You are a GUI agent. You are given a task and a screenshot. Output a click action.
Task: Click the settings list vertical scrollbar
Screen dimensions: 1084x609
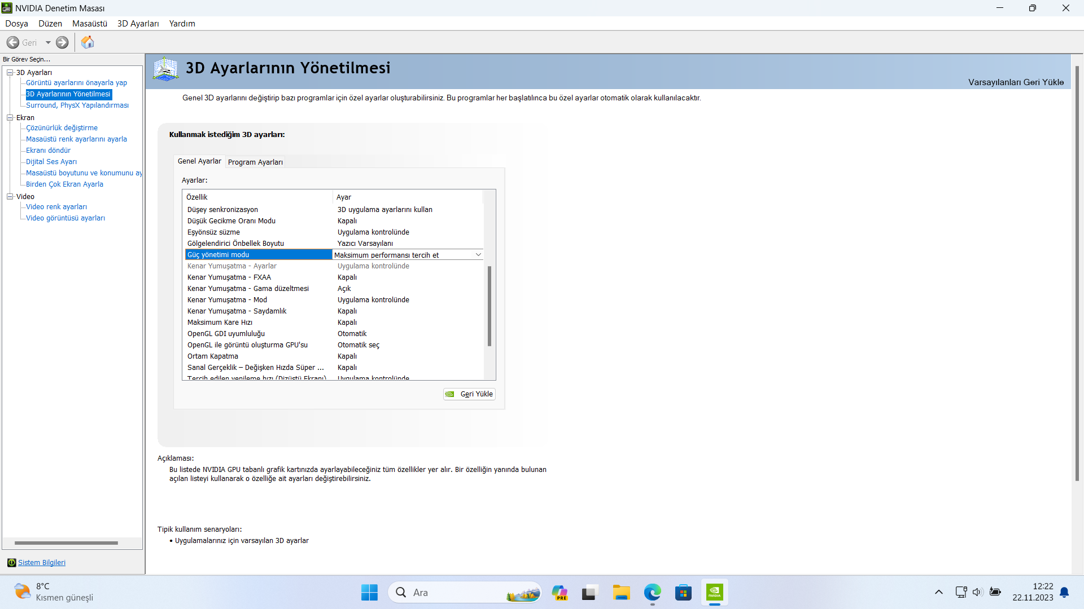point(489,304)
